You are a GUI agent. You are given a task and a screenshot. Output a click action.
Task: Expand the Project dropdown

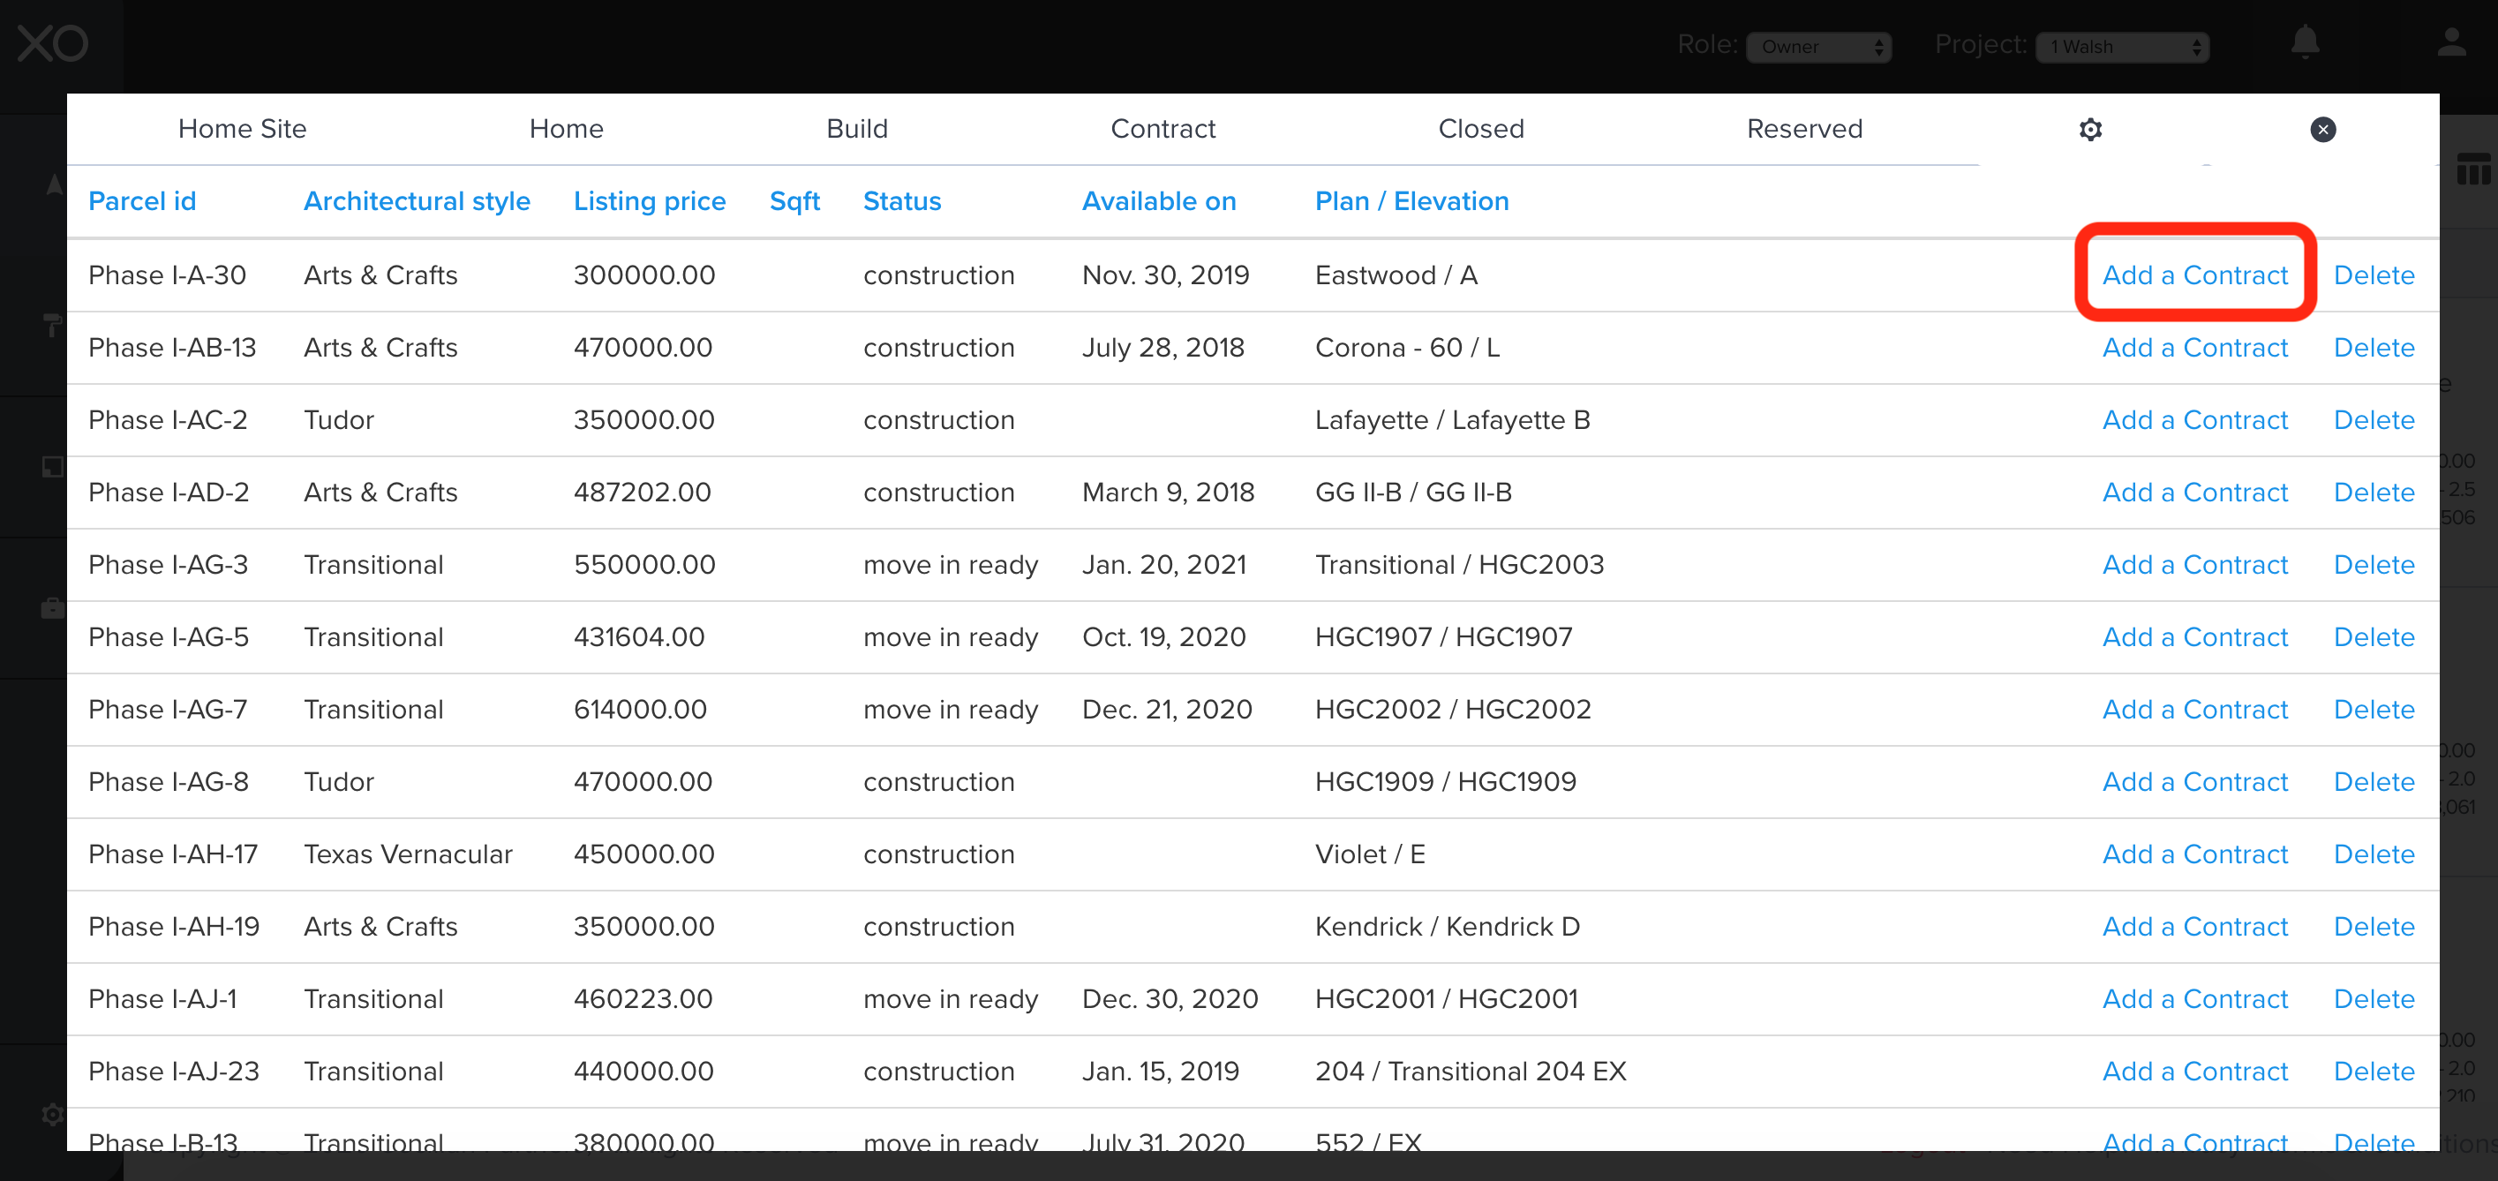point(2121,47)
